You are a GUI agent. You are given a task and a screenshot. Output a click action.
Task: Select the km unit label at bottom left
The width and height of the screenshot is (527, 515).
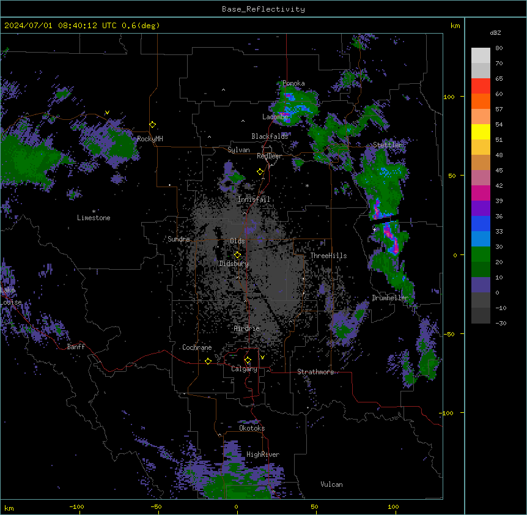9,508
